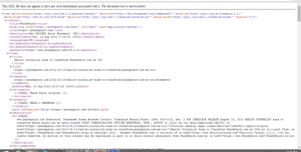Collapse the category element triangle
The image size is (301, 152).
pyautogui.click(x=11, y=100)
